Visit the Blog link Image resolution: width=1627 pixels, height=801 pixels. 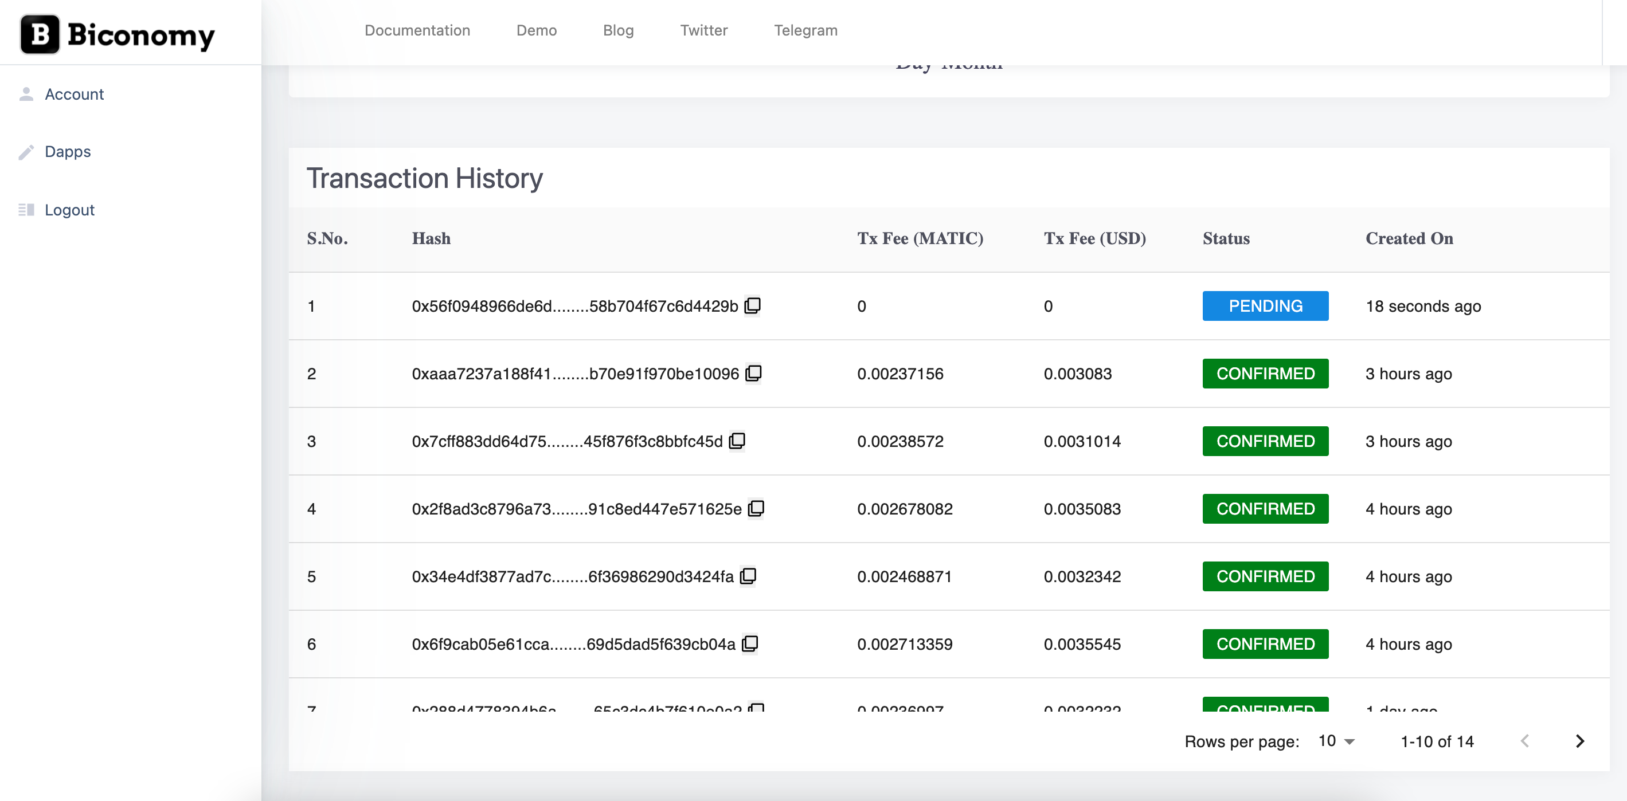pos(617,30)
